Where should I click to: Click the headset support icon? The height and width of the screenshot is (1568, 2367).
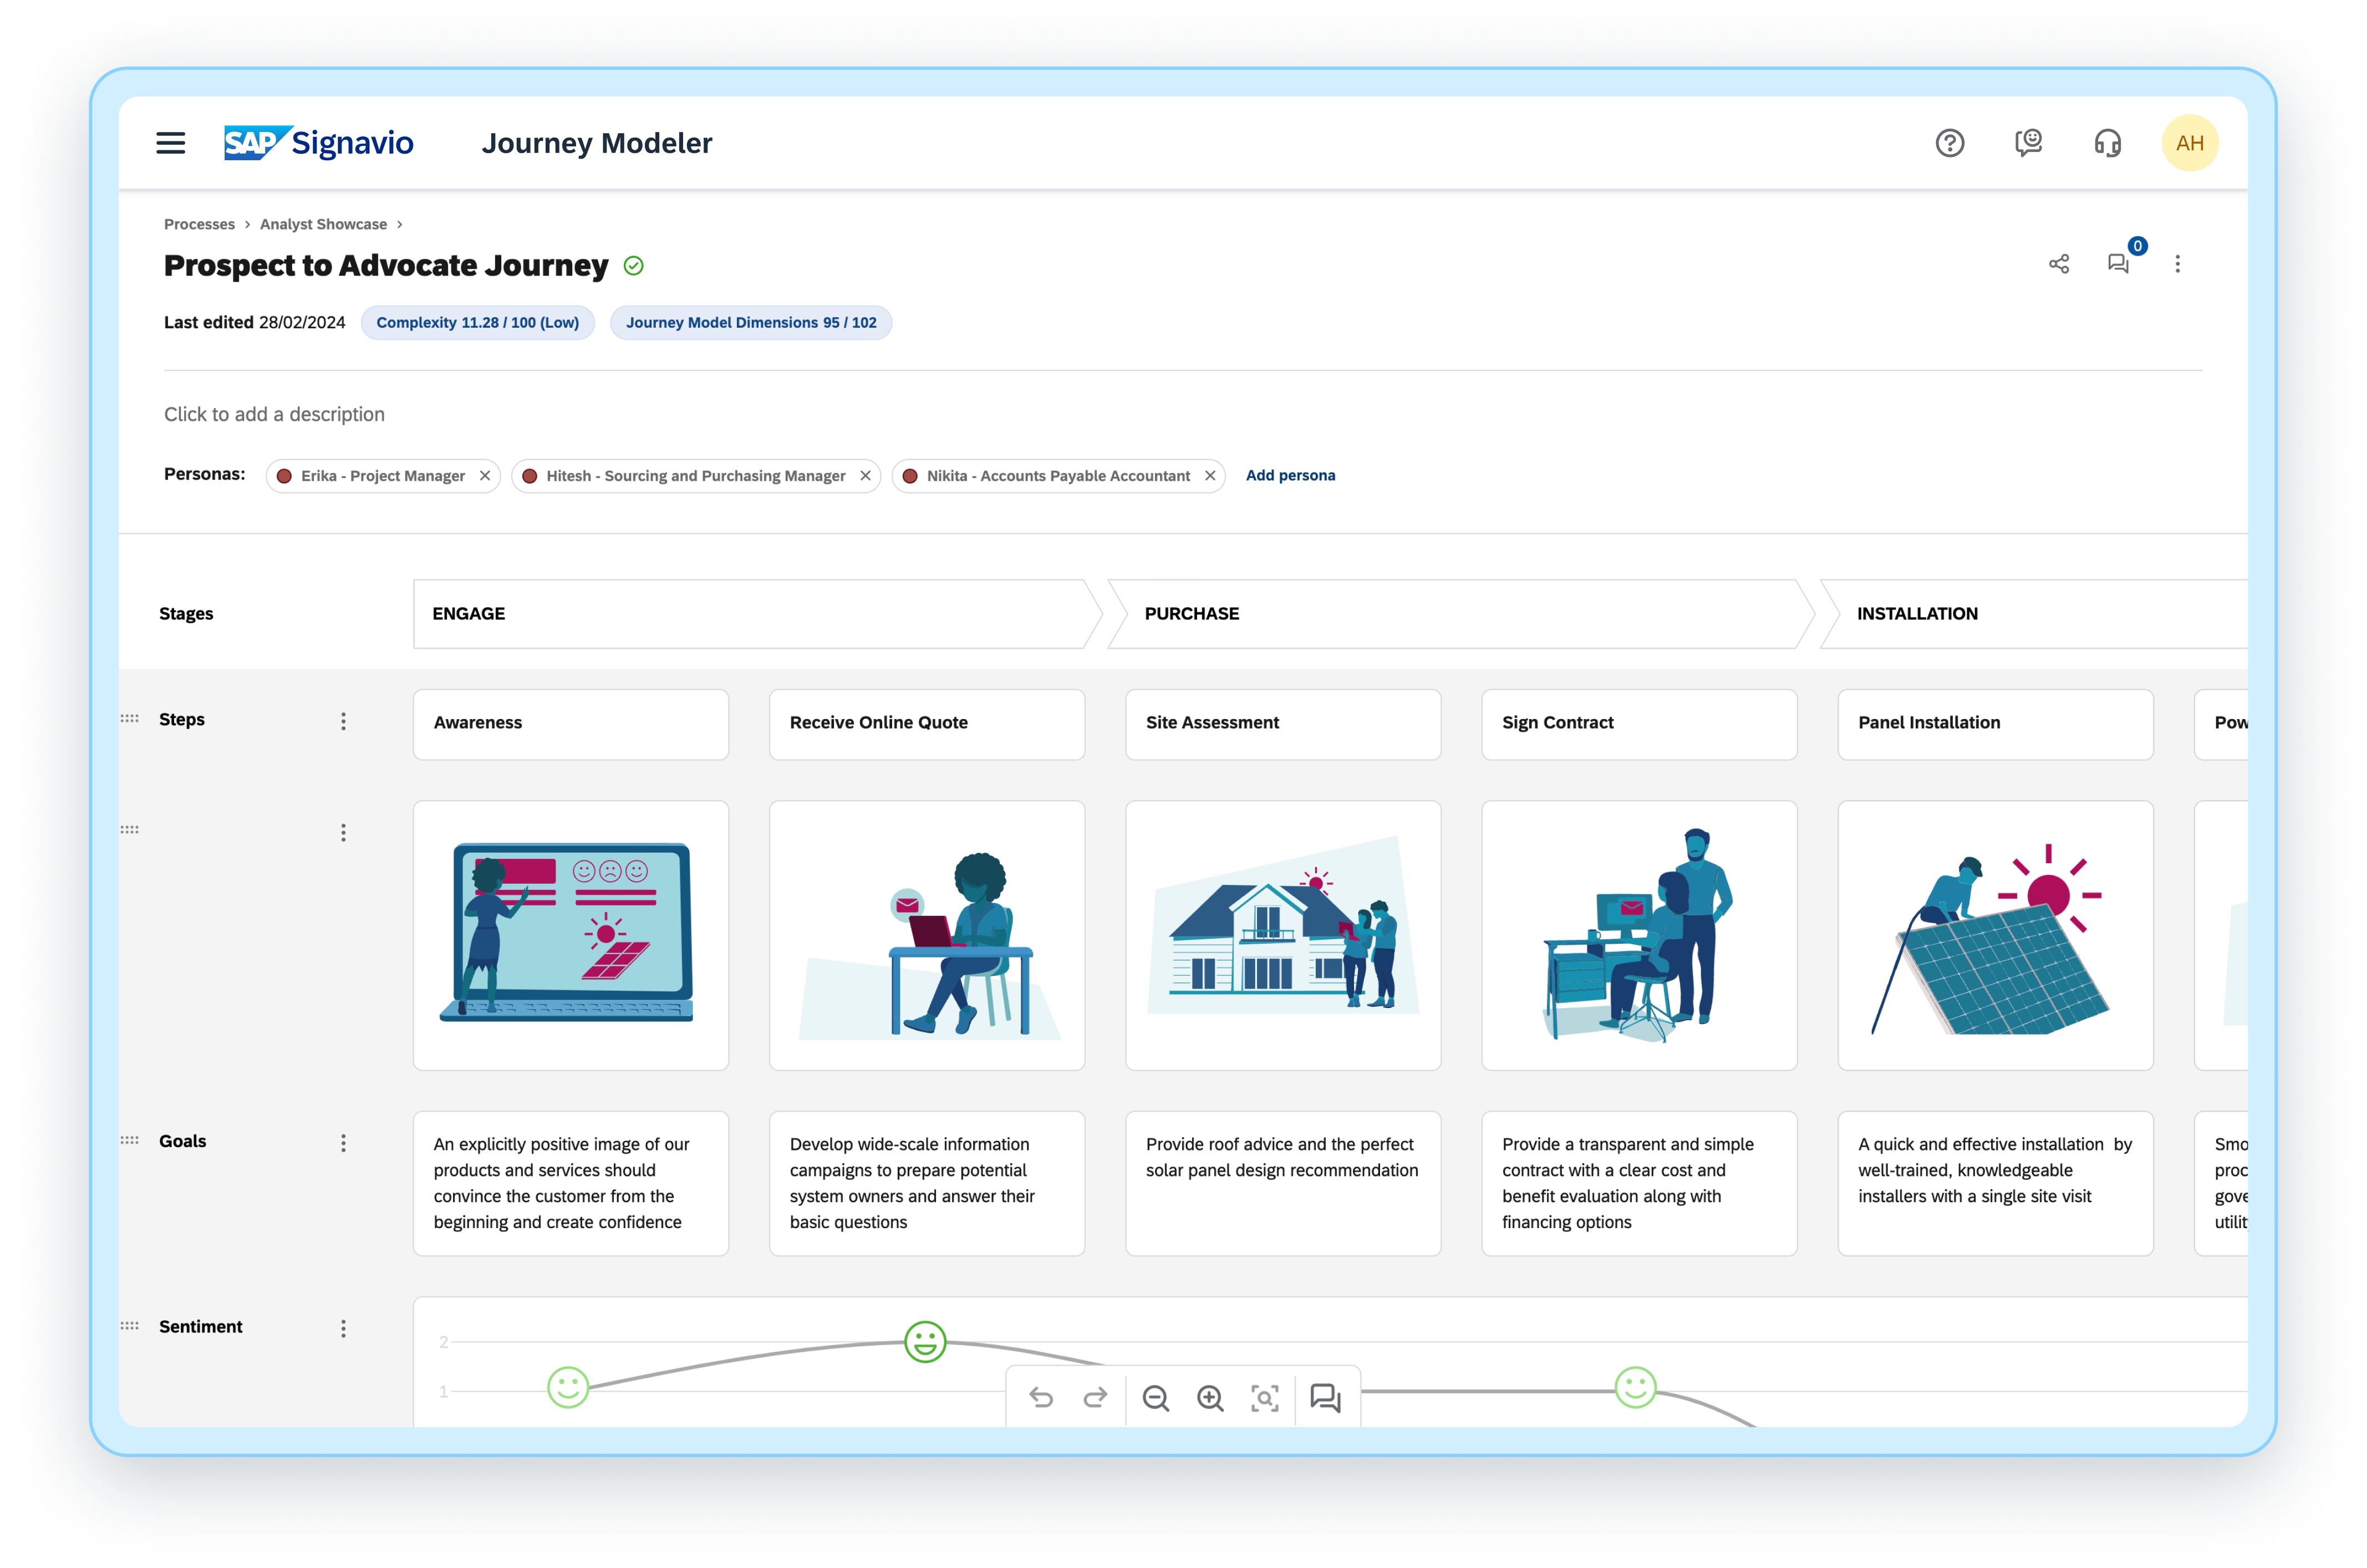tap(2107, 143)
